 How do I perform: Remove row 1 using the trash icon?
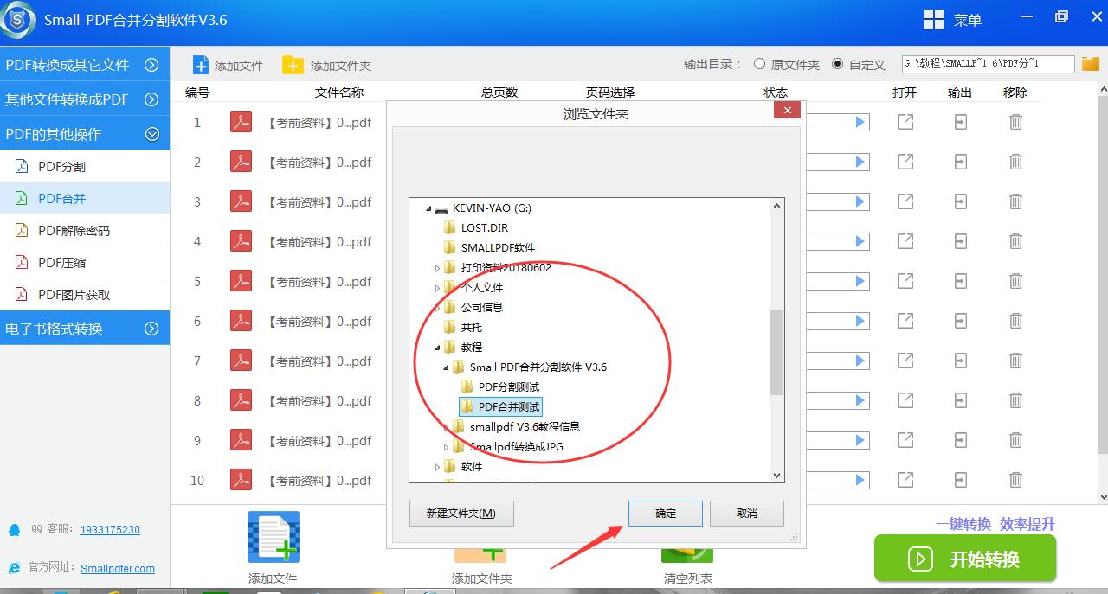tap(1015, 122)
